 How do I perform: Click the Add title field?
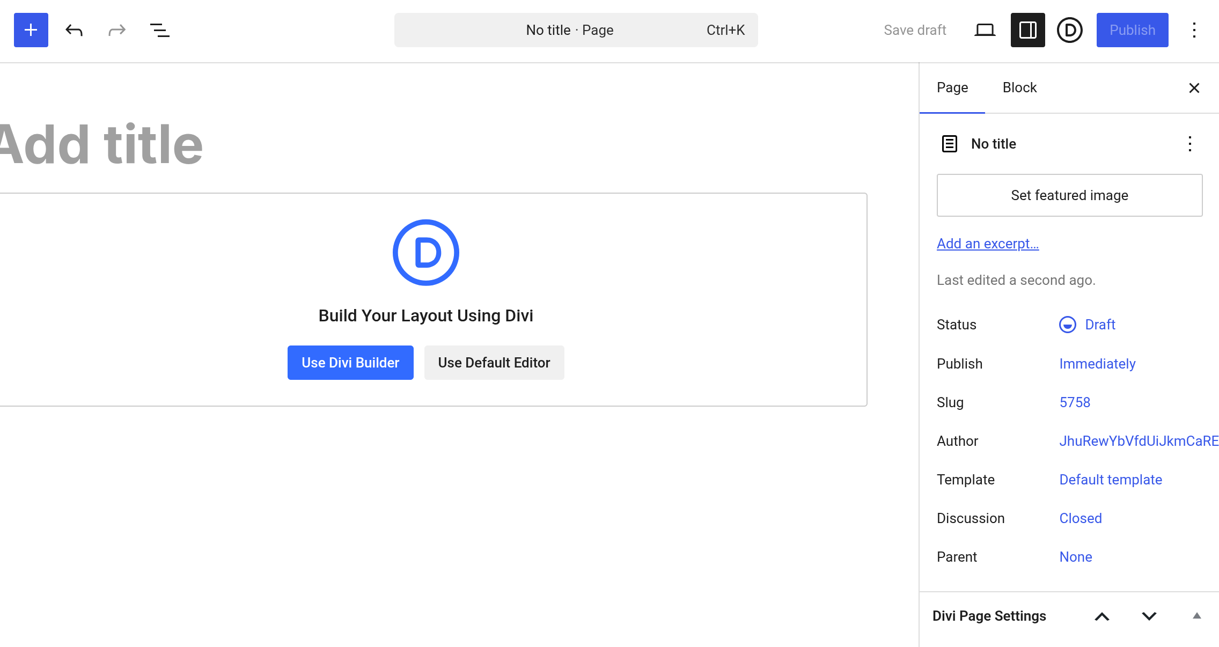[x=102, y=145]
